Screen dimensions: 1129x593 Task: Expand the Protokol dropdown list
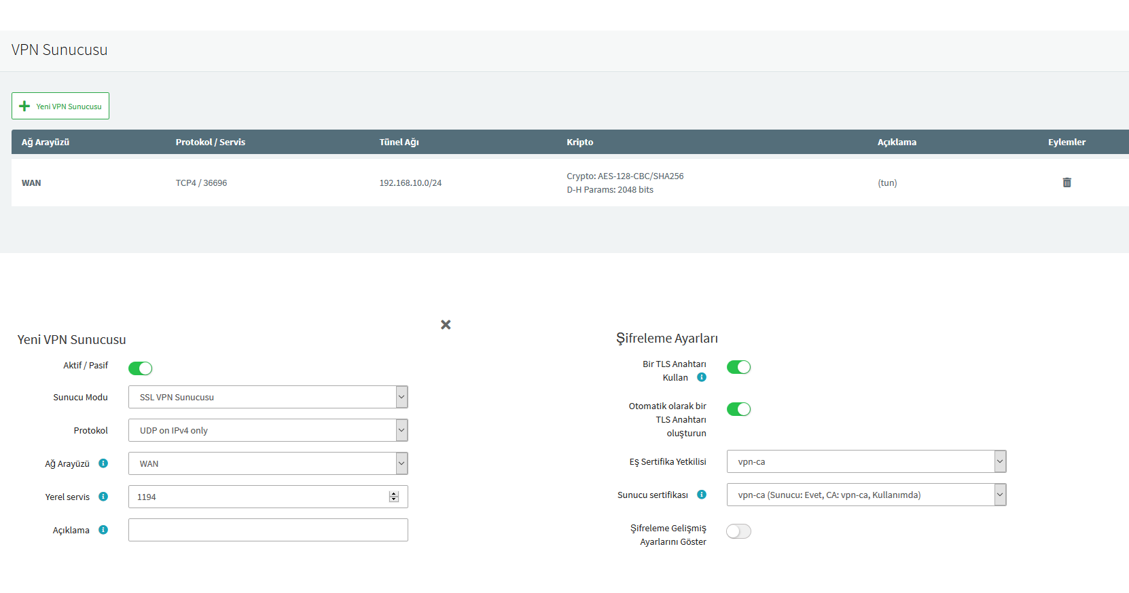tap(268, 430)
